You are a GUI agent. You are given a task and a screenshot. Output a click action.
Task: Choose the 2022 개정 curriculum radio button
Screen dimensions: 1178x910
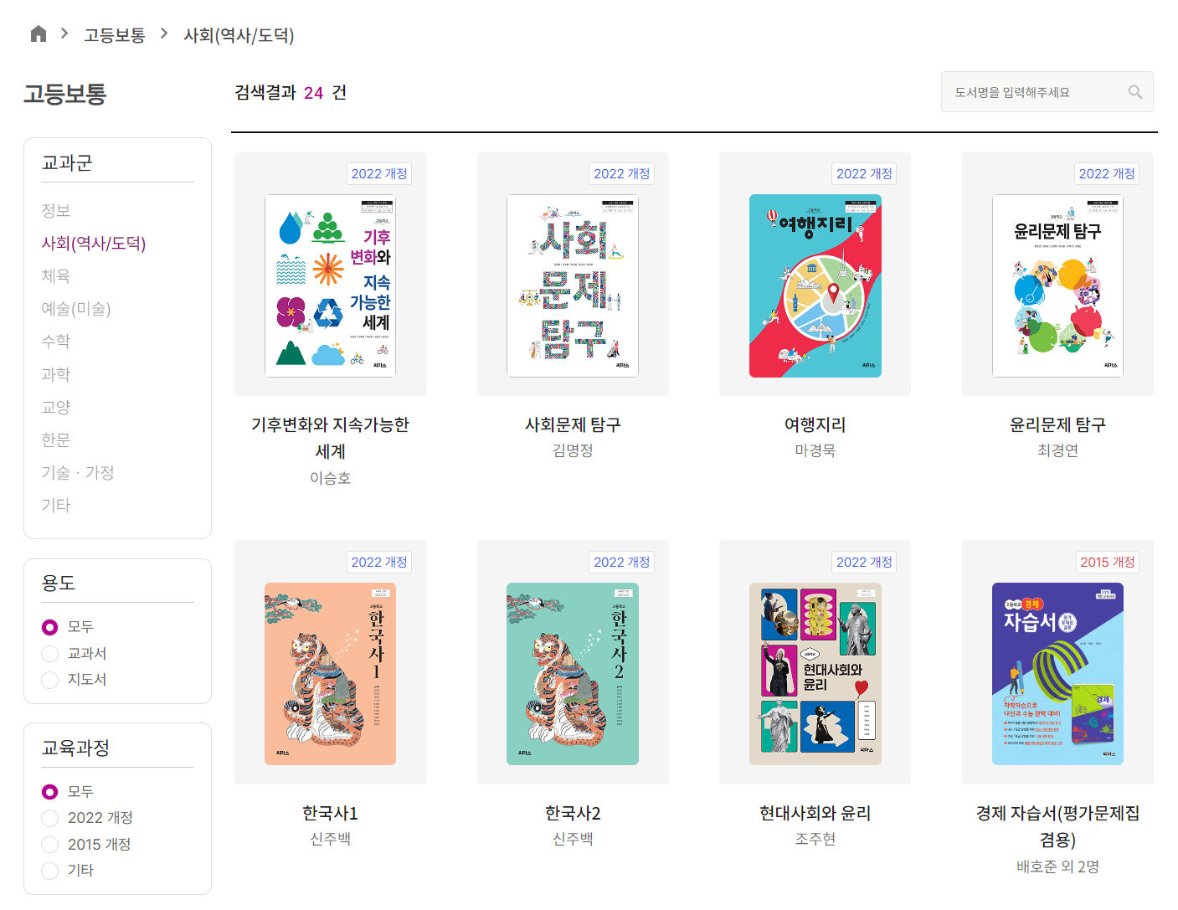point(50,818)
